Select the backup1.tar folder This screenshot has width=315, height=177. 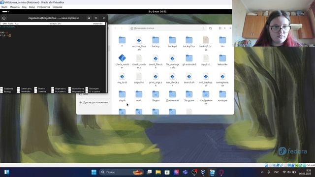189,42
